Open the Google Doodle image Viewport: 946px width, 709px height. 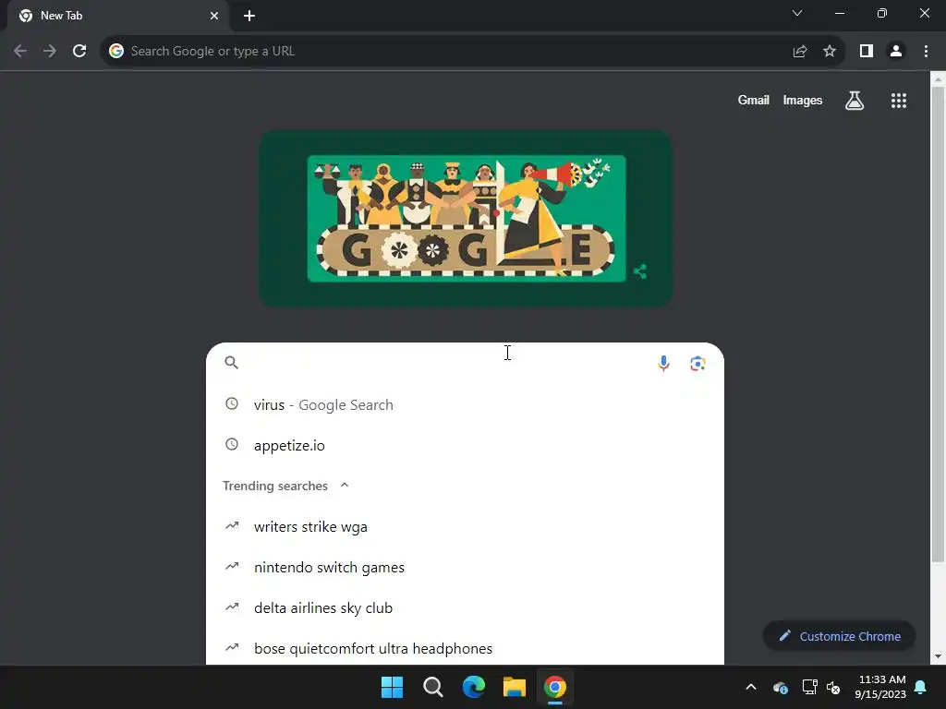pyautogui.click(x=467, y=218)
